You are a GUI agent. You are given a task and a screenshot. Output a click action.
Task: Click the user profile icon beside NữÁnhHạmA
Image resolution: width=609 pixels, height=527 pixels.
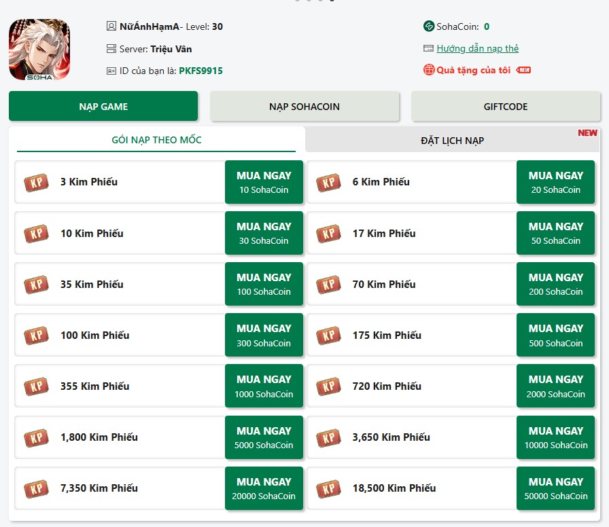click(x=111, y=26)
